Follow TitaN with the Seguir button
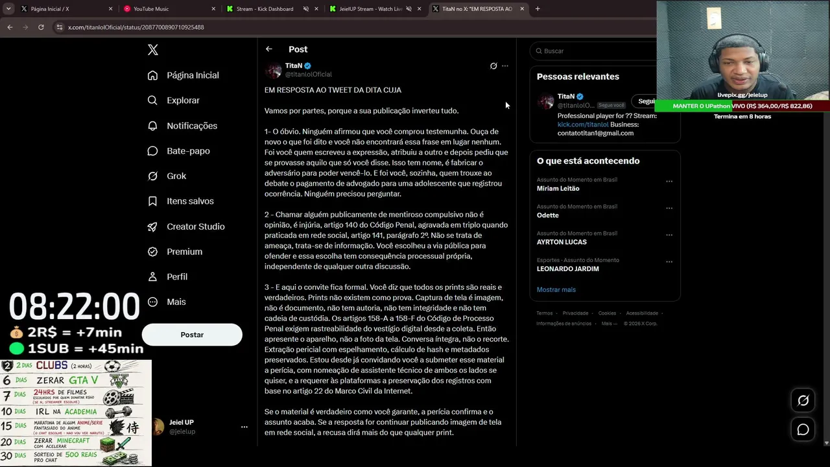Screen dimensions: 830x467 (x=646, y=101)
